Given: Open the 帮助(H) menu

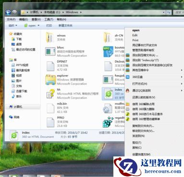Looking at the screenshot, I should [61, 20].
